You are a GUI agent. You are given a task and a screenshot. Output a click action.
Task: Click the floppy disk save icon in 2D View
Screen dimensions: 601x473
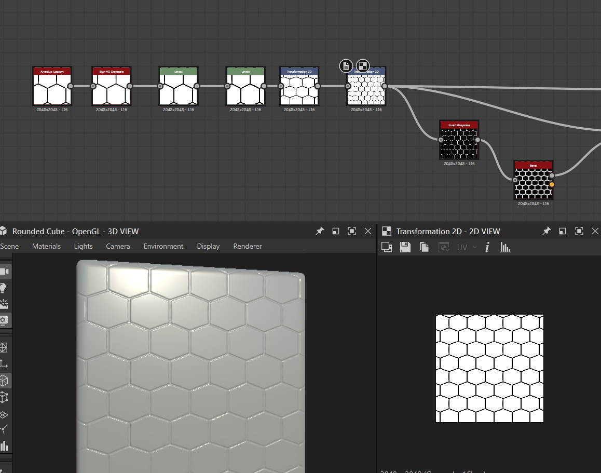pyautogui.click(x=405, y=248)
